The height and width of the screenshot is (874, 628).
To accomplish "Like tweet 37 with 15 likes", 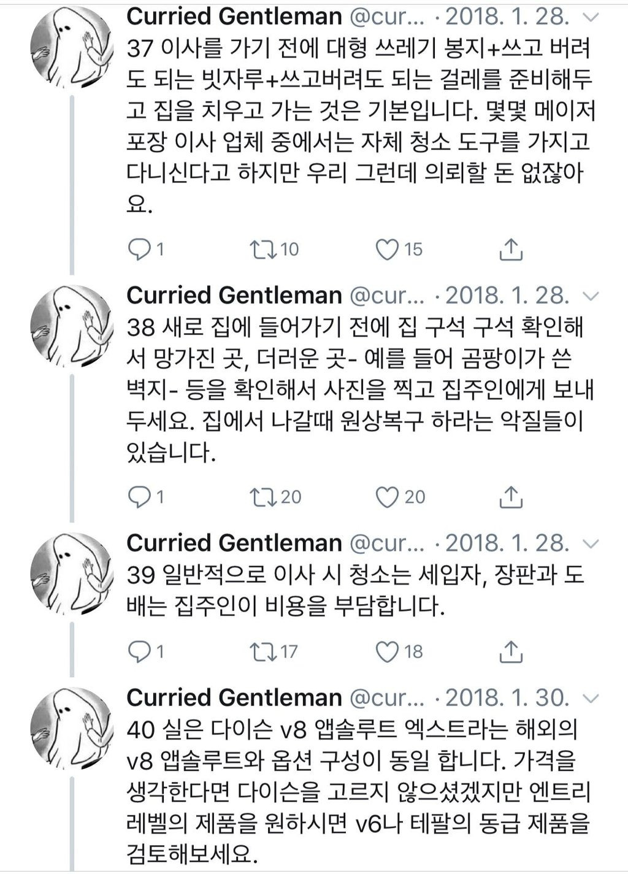I will [x=387, y=249].
